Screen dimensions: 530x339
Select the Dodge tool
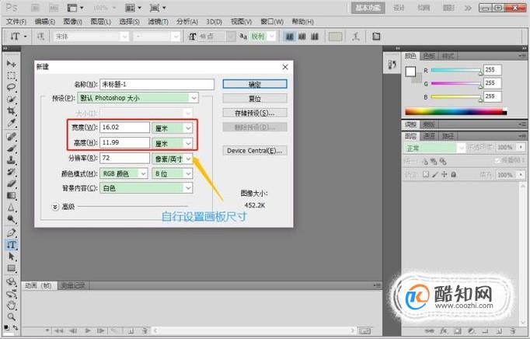tap(11, 219)
